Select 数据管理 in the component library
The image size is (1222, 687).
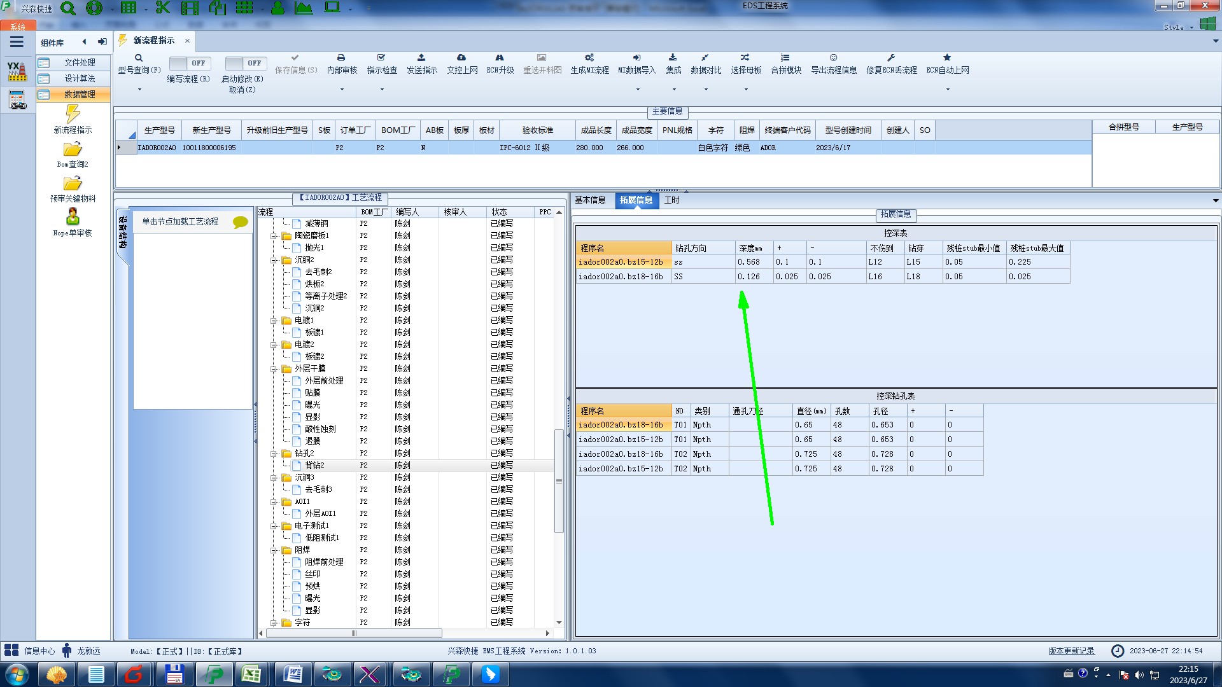(x=79, y=94)
